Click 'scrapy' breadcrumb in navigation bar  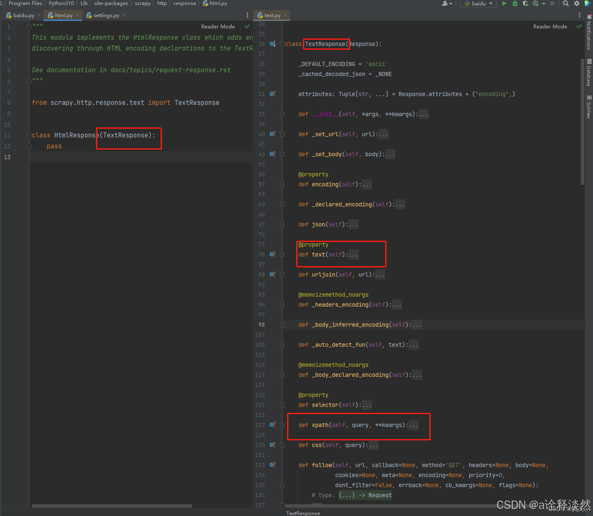(x=143, y=3)
